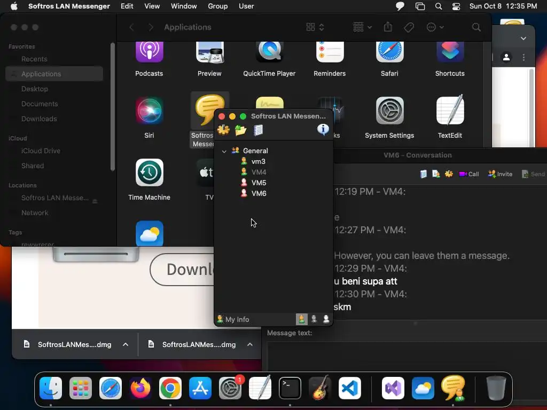
Task: Select System Settings app in Finder
Action: [389, 111]
